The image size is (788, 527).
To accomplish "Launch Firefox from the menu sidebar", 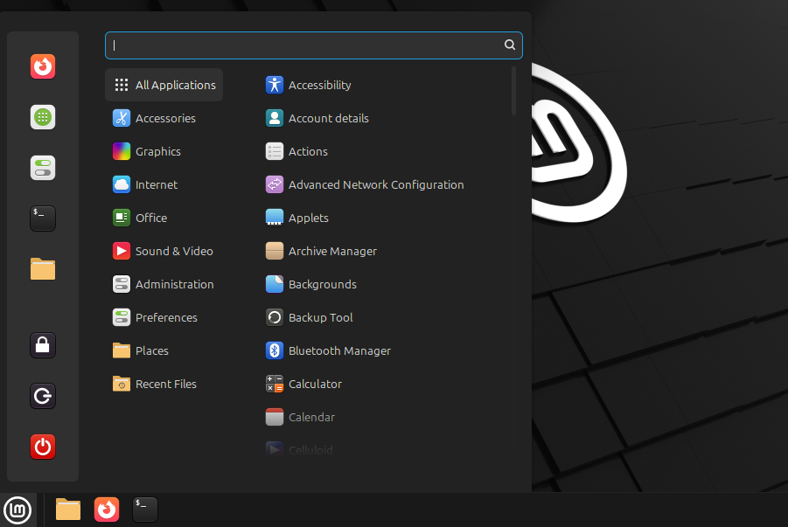I will [42, 66].
